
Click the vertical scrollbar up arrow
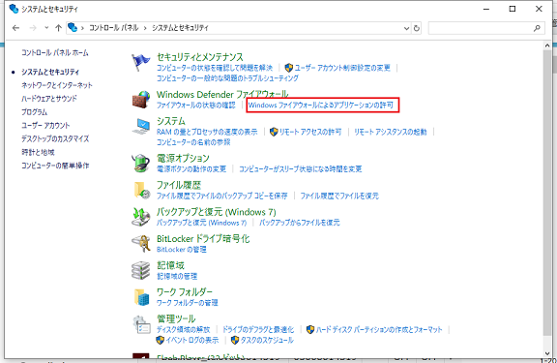(547, 45)
